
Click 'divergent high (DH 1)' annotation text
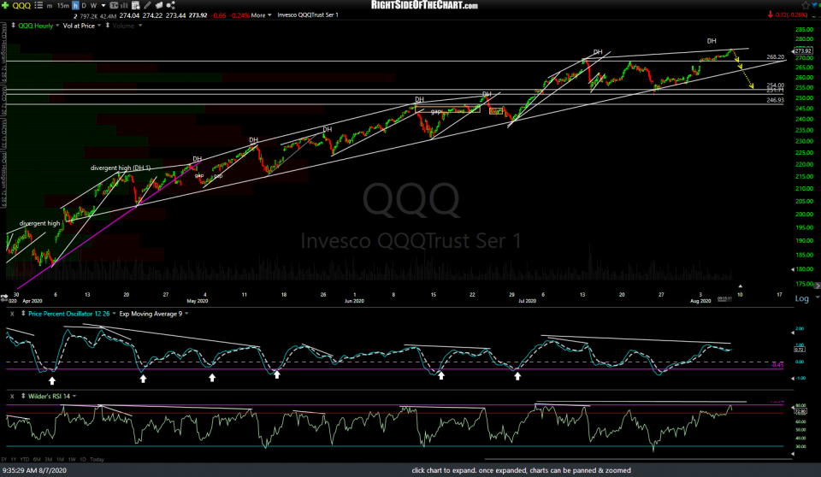tap(121, 168)
